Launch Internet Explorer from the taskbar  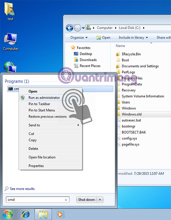[26, 214]
